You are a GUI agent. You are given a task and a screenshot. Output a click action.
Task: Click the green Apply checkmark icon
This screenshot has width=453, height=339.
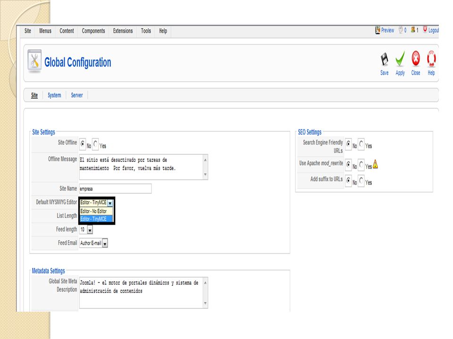(x=400, y=59)
